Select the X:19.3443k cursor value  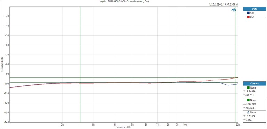click(250, 91)
